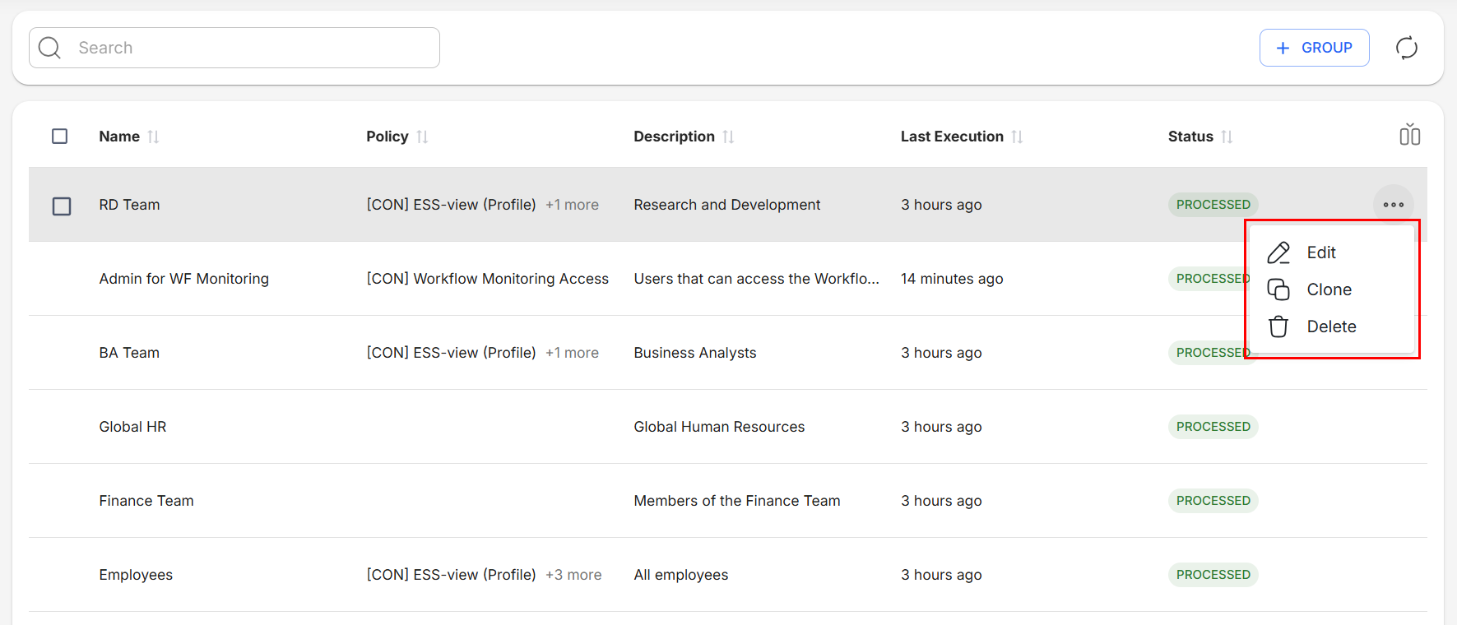This screenshot has height=625, width=1457.
Task: Sort by Policy column arrows
Action: 422,137
